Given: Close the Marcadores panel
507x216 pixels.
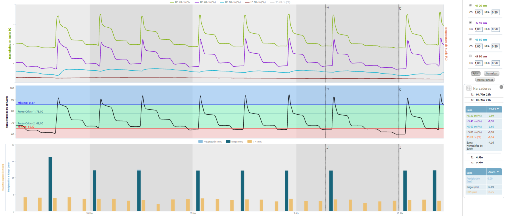Looking at the screenshot, I should point(501,87).
